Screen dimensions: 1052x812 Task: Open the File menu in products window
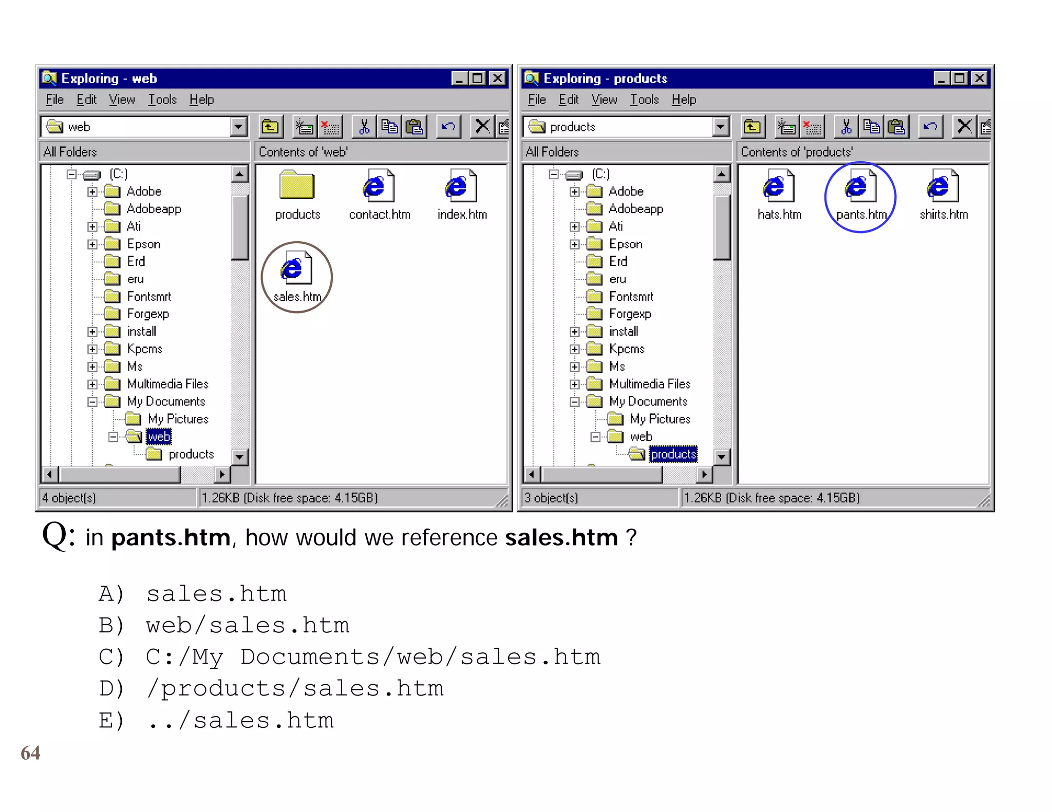[537, 100]
